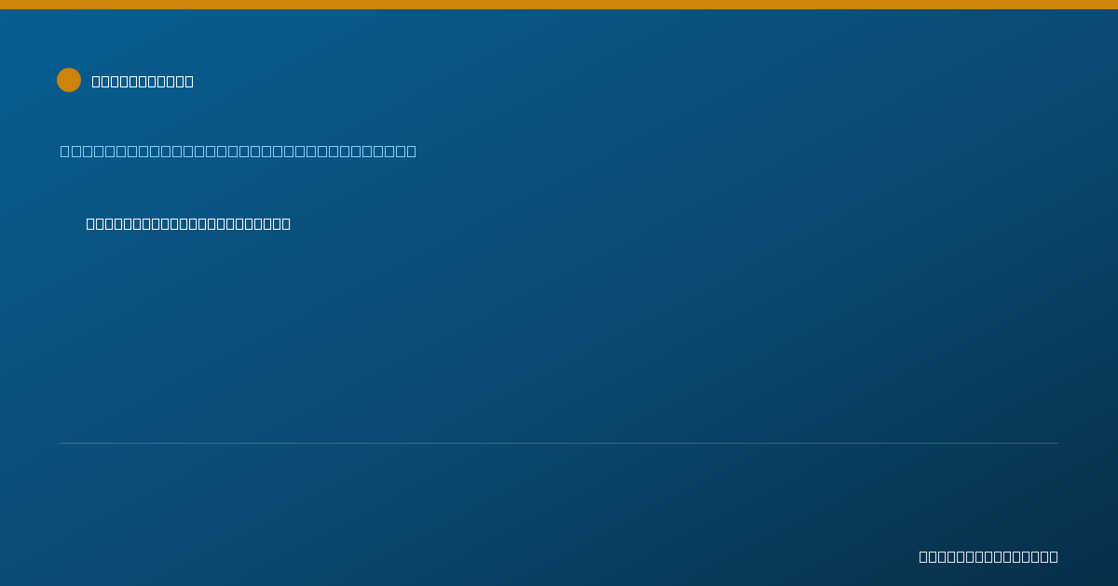Click the orange circle logo icon

(x=69, y=80)
